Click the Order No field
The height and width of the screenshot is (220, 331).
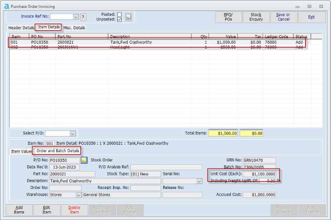65,188
